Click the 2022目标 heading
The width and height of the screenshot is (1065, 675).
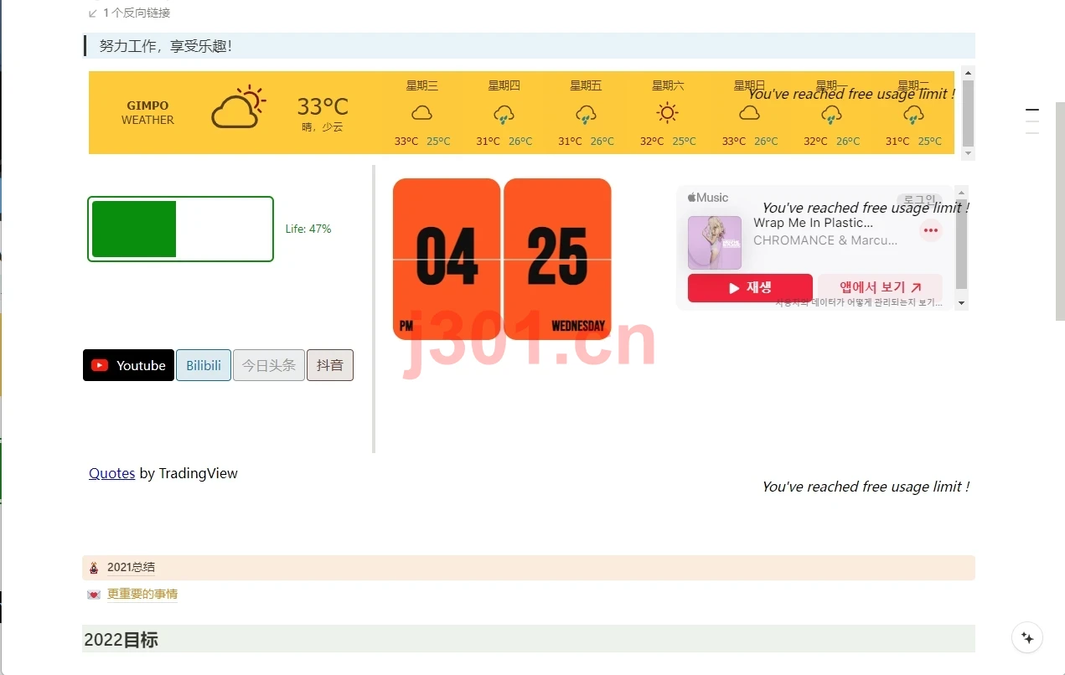(121, 640)
